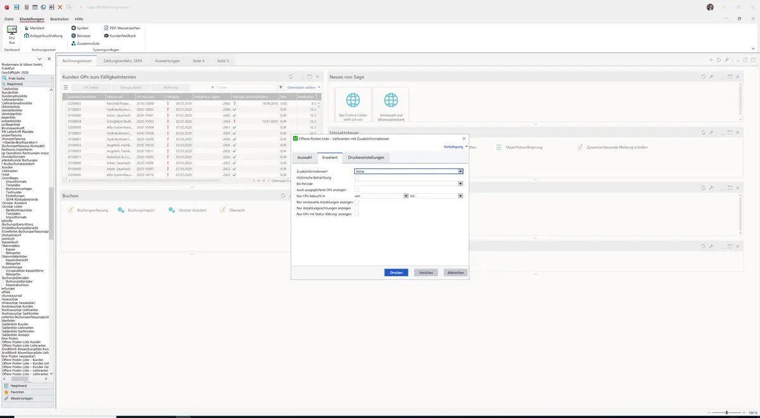This screenshot has height=418, width=760.
Task: Click the Suche field in Kunden OPs
Action: (x=245, y=87)
